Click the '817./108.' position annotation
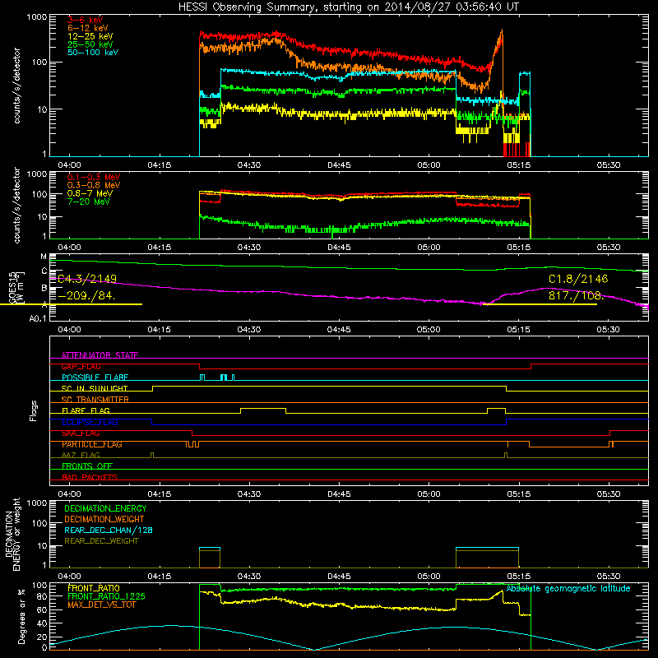The height and width of the screenshot is (658, 658). click(577, 295)
